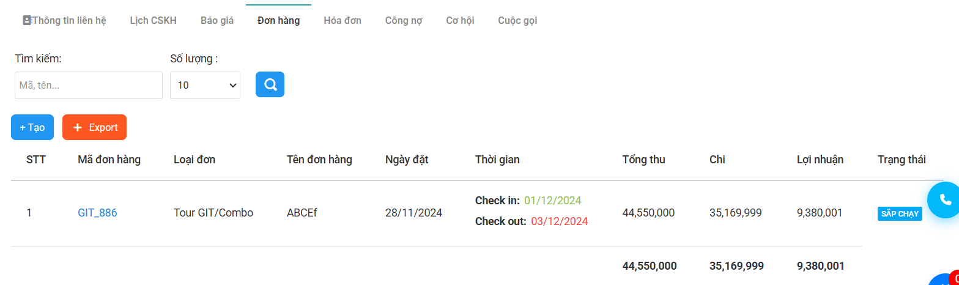The height and width of the screenshot is (285, 959).
Task: Click the contact card icon before Thông tin liên hệ
Action: coord(27,20)
